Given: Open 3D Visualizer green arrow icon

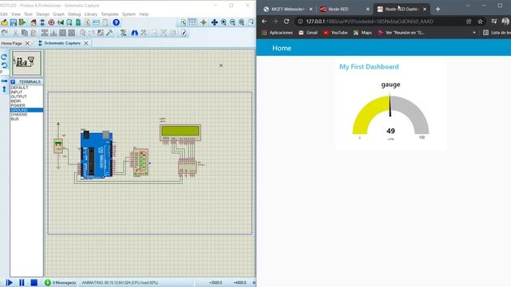Looking at the screenshot, I should coord(61,22).
